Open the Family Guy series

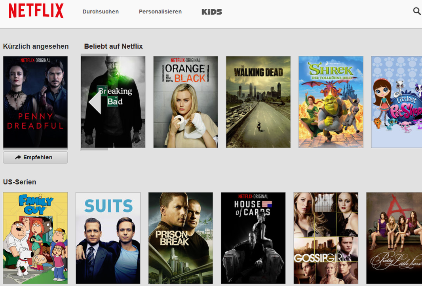point(35,238)
